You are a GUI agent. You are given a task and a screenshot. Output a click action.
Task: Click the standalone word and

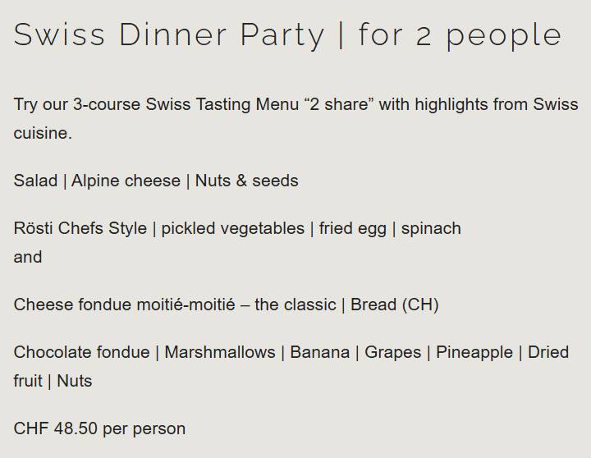point(27,257)
